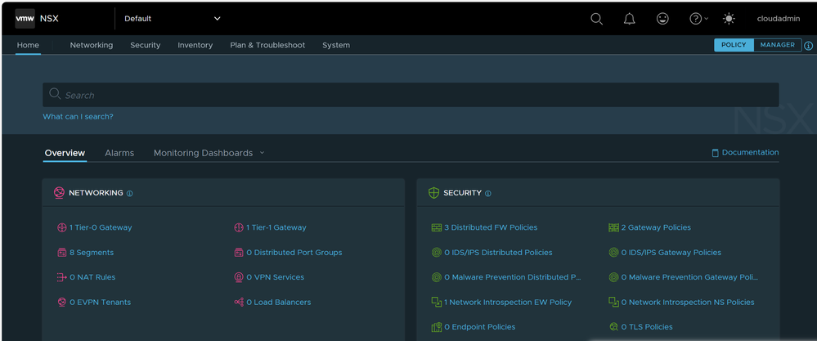Open the Documentation link
This screenshot has height=341, width=817.
tap(745, 153)
